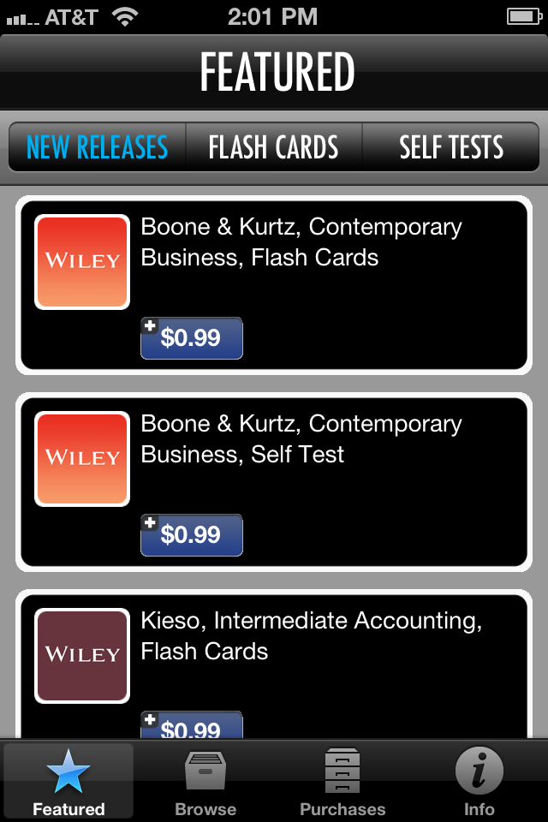The width and height of the screenshot is (548, 822).
Task: Tap the battery indicator icon
Action: (523, 16)
